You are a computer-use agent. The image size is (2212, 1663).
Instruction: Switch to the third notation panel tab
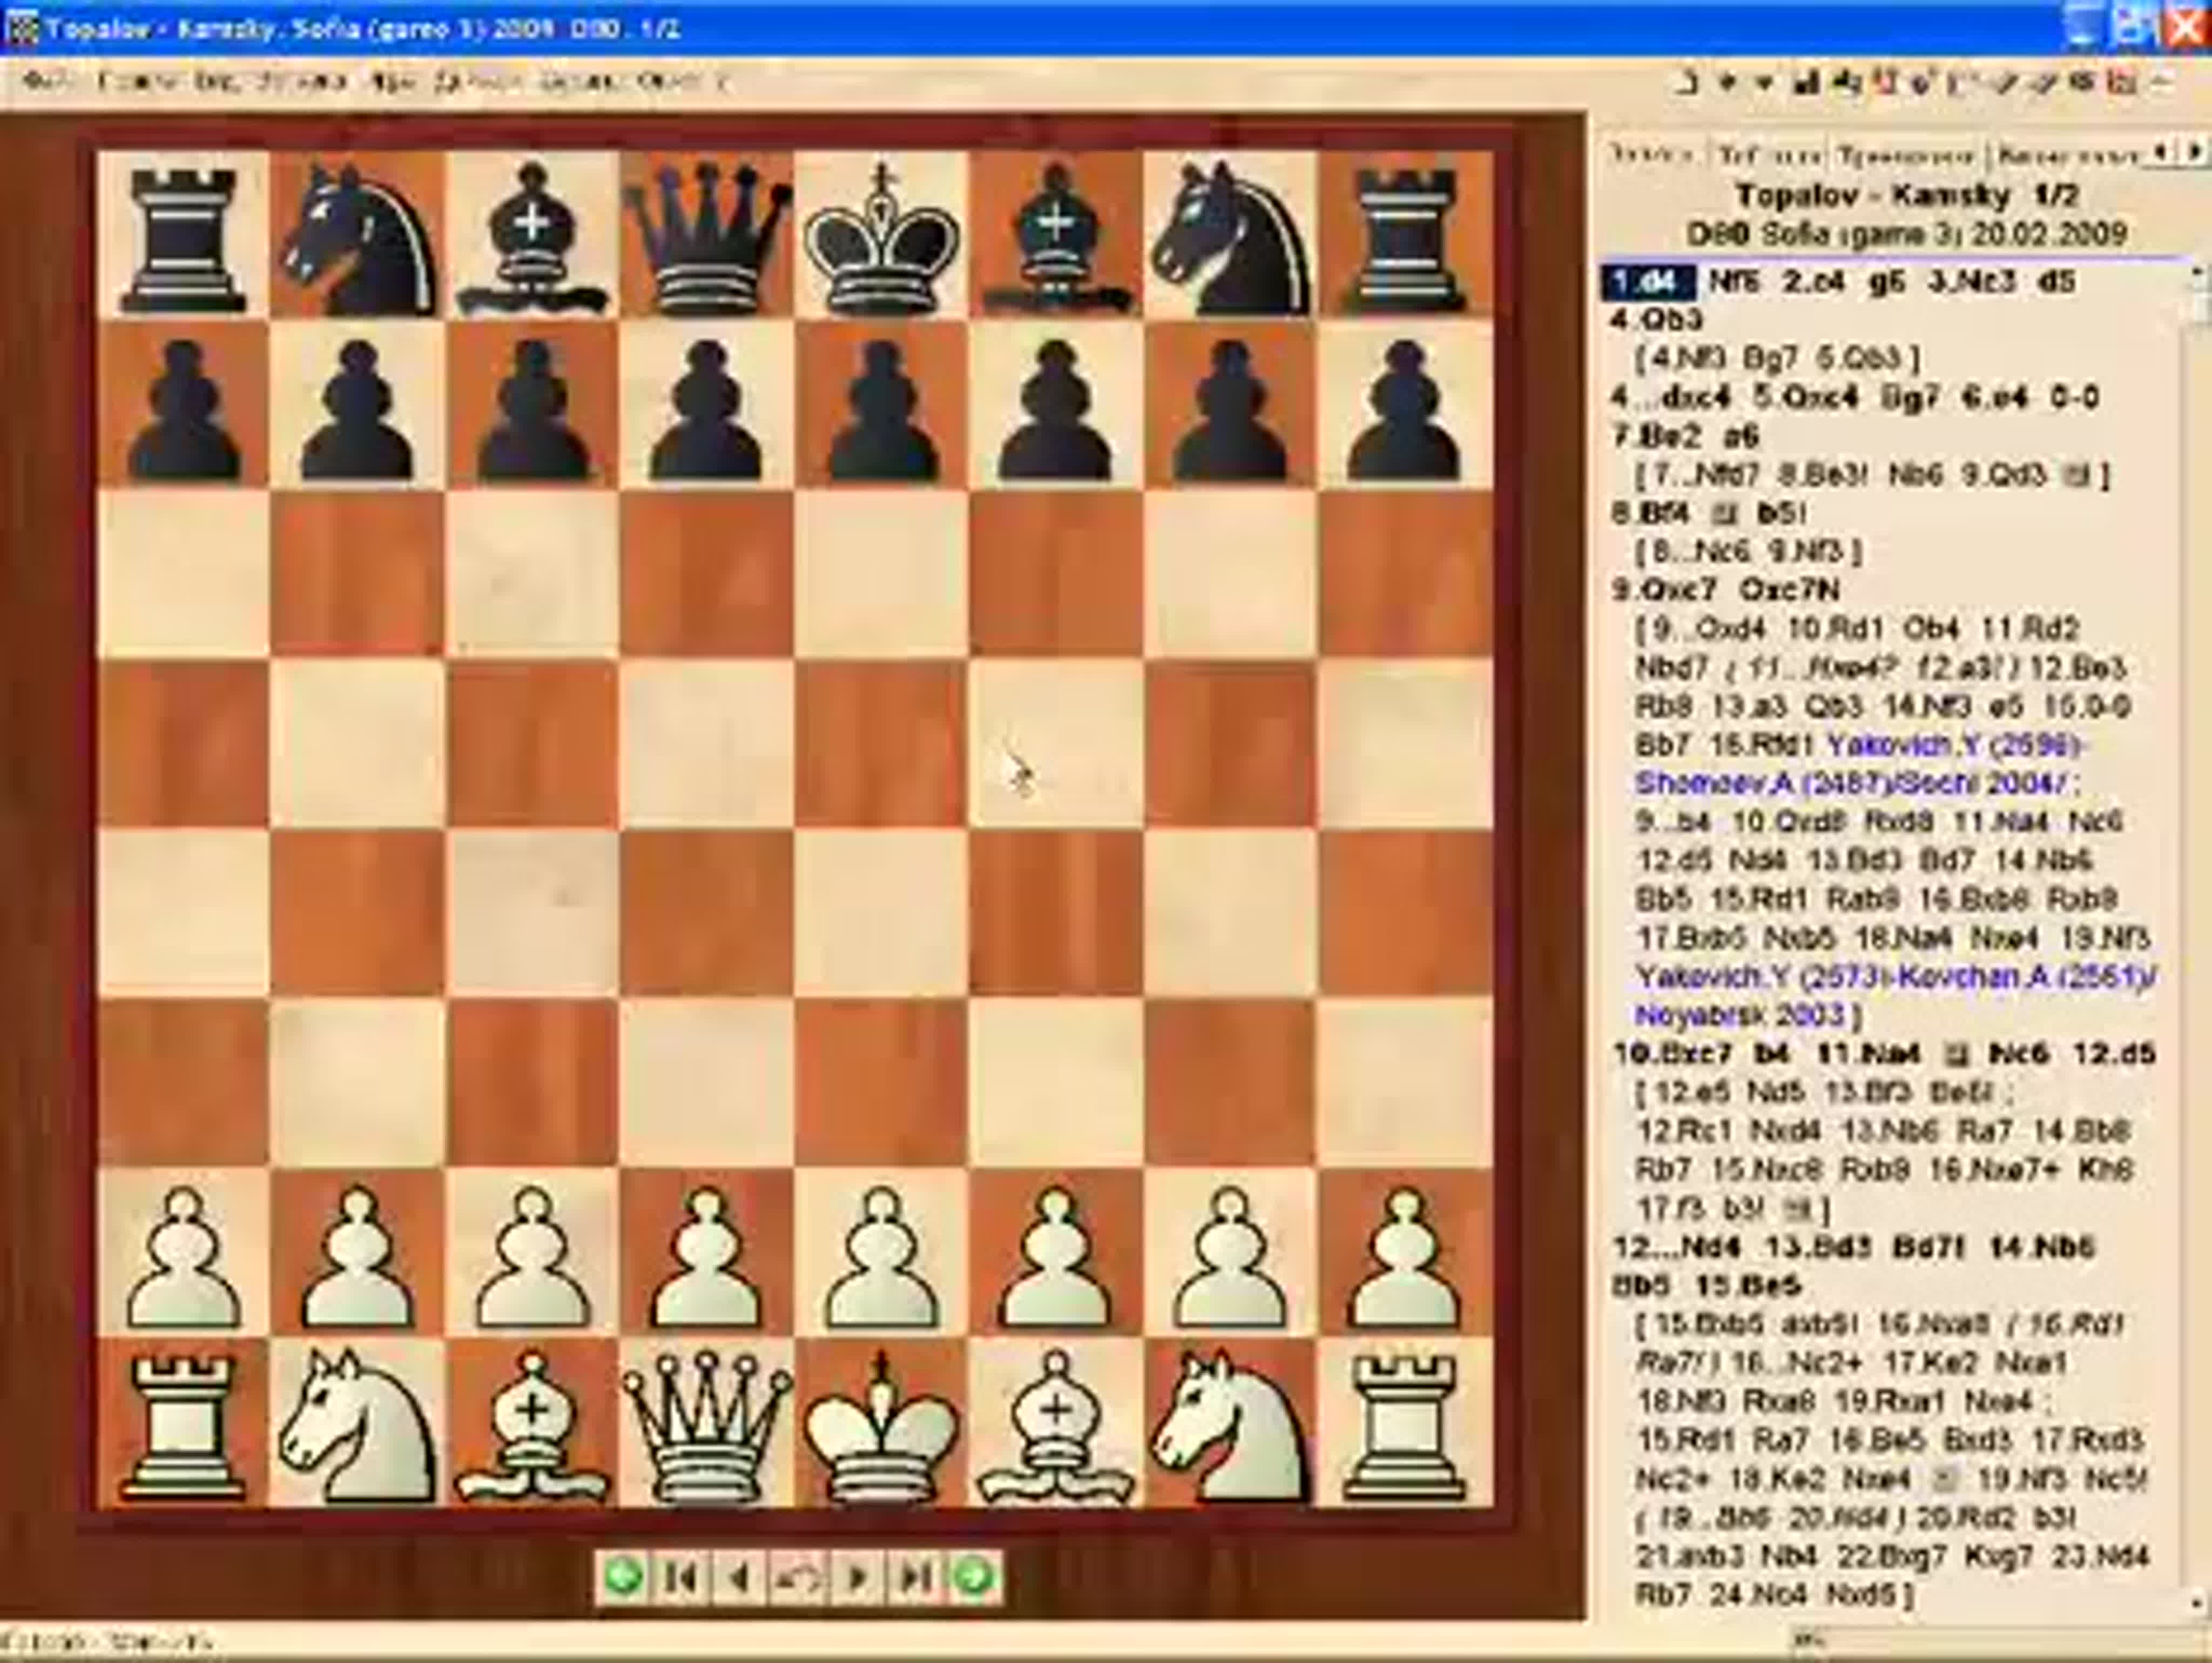click(1906, 155)
